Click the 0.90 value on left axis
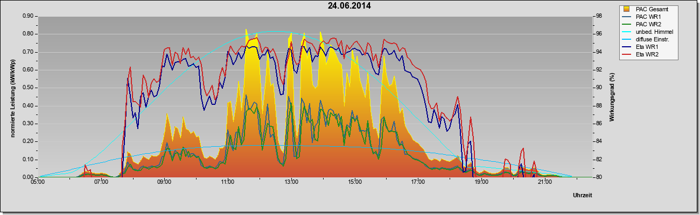700x215 pixels. (29, 16)
